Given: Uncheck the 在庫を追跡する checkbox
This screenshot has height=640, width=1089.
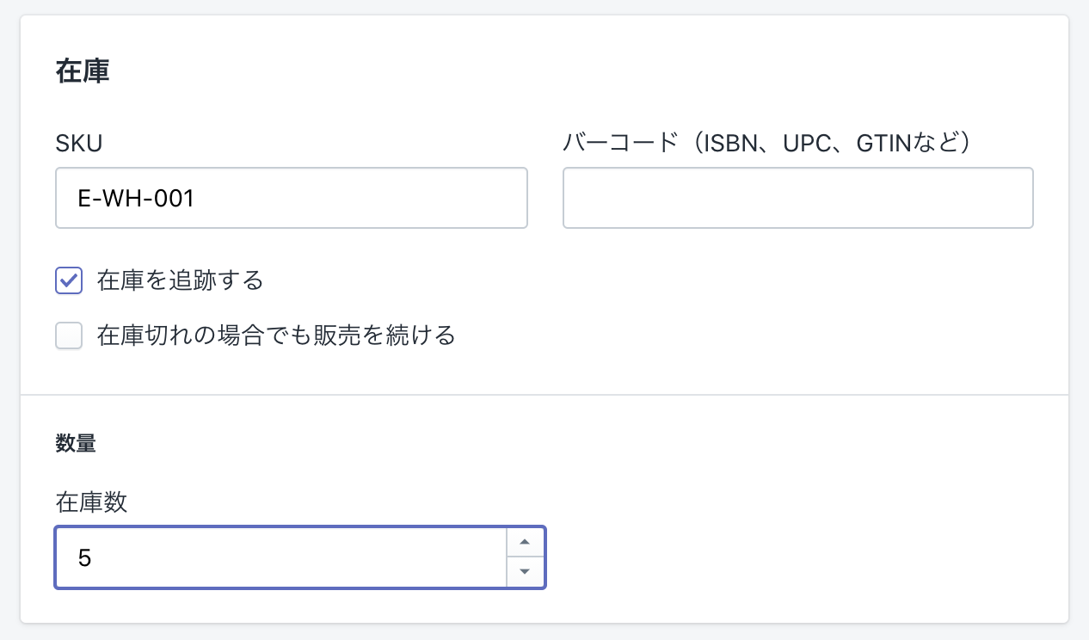Looking at the screenshot, I should (x=69, y=280).
